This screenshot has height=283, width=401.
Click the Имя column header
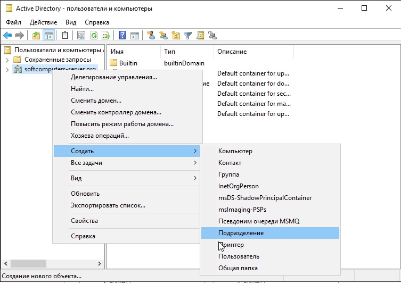134,52
